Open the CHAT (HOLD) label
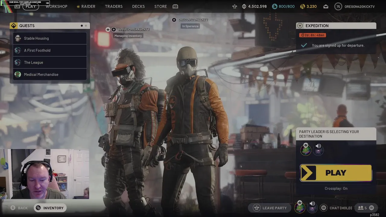Image resolution: width=386 pixels, height=217 pixels. click(341, 208)
